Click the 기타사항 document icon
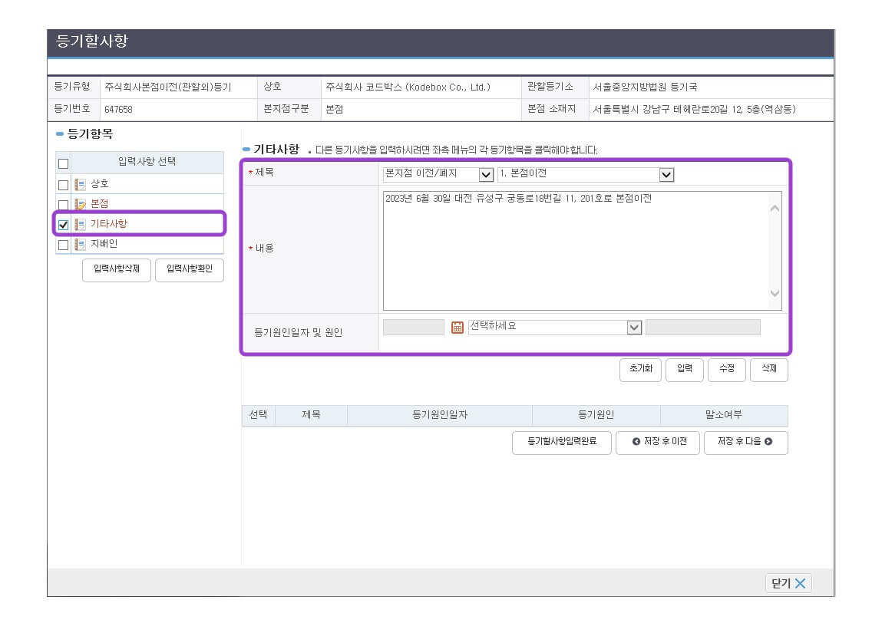This screenshot has width=882, height=626. coord(81,224)
